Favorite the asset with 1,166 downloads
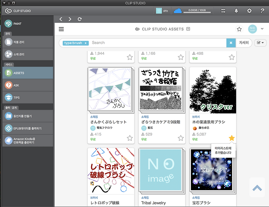 (x=181, y=57)
